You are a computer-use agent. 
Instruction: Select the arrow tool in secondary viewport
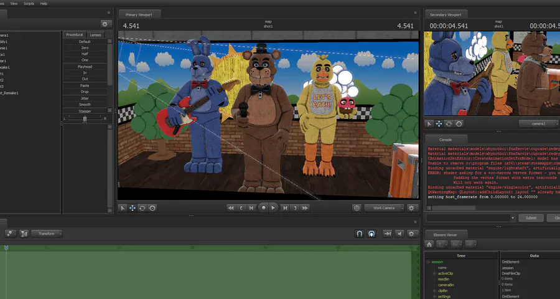coord(429,124)
